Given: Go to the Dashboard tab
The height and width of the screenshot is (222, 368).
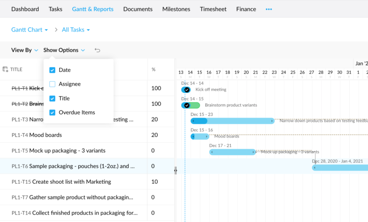Looking at the screenshot, I should 25,9.
